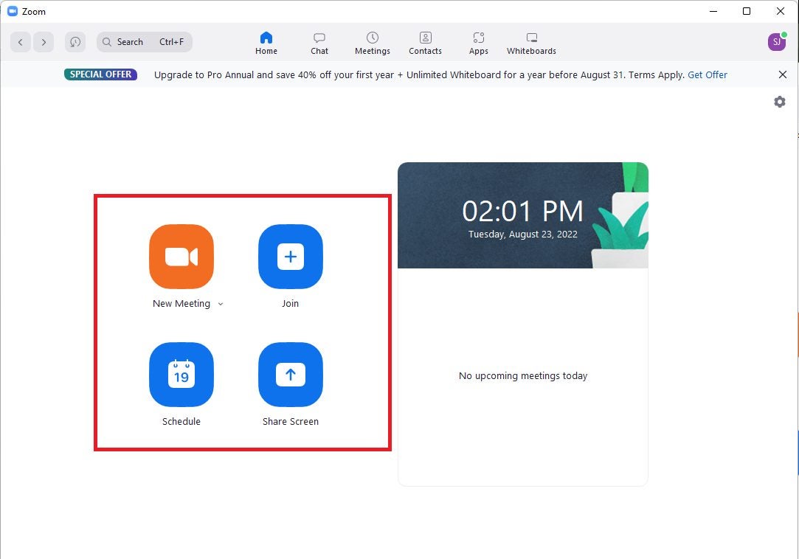
Task: Click the Search field
Action: click(145, 42)
